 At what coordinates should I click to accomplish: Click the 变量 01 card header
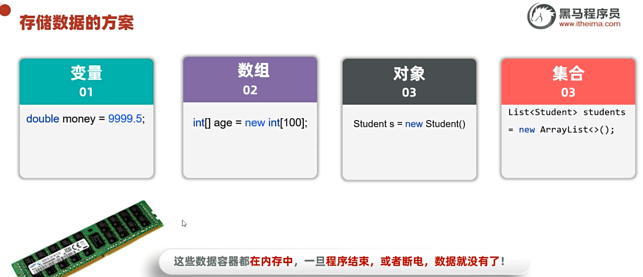[87, 82]
